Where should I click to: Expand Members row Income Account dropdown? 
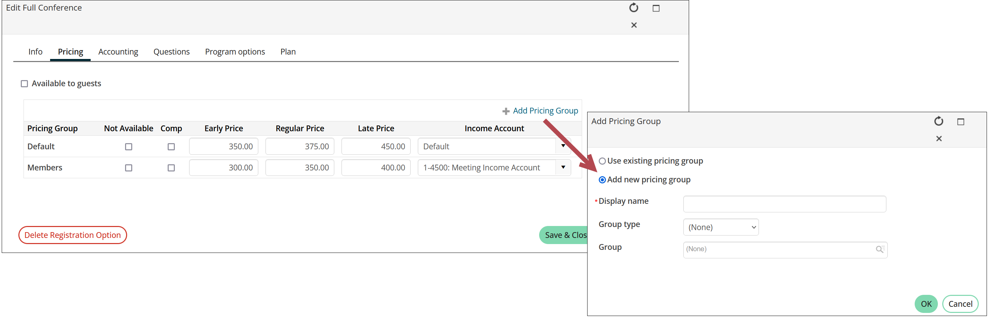coord(563,167)
